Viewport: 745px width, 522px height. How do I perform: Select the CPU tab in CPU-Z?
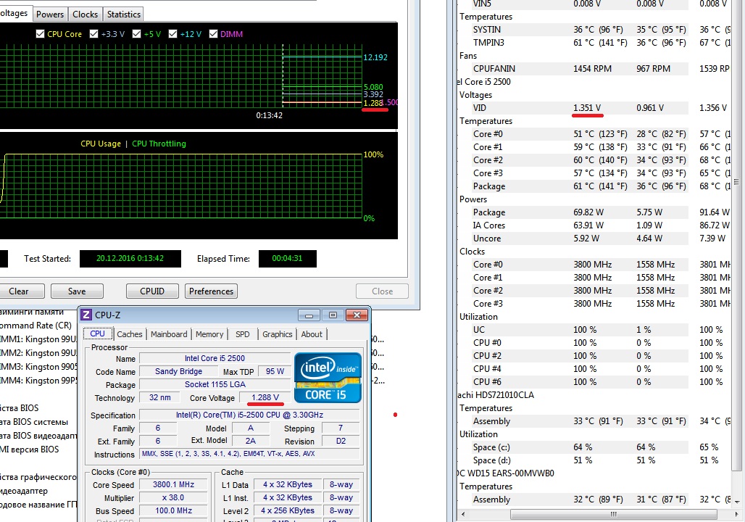click(97, 333)
